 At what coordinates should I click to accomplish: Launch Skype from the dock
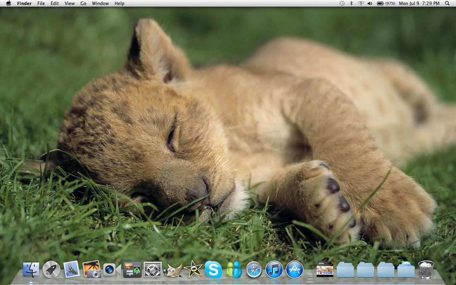tap(213, 270)
